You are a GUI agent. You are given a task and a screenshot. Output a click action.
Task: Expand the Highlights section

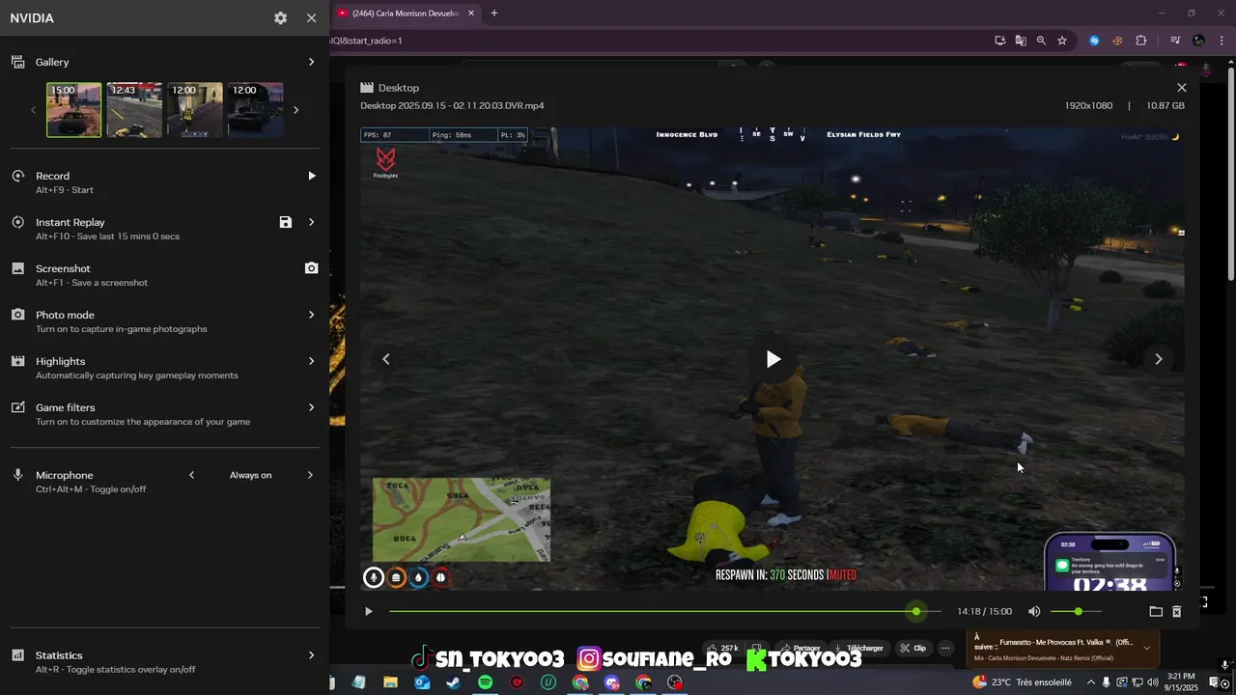311,361
